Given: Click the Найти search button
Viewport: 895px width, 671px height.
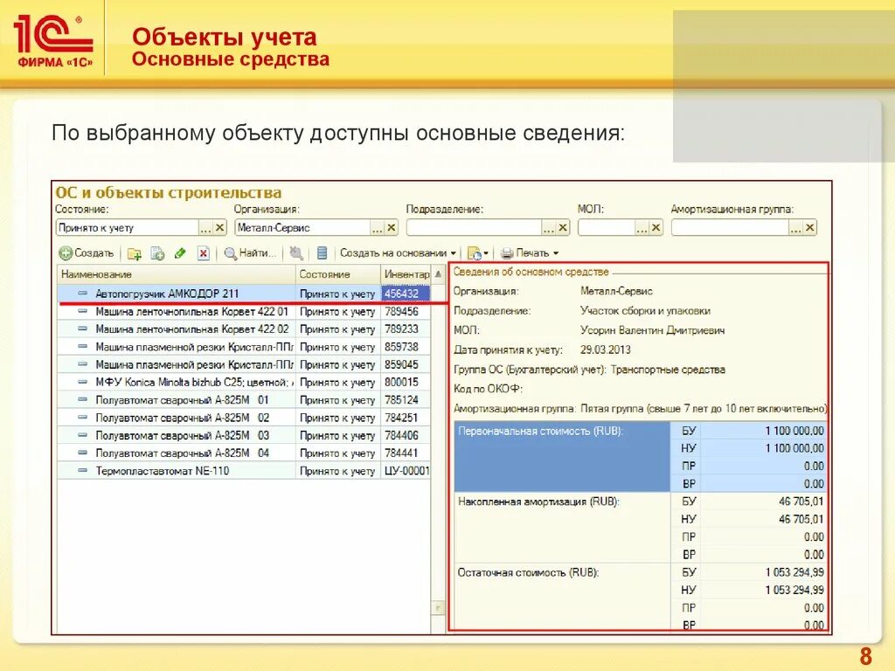Looking at the screenshot, I should pyautogui.click(x=250, y=253).
